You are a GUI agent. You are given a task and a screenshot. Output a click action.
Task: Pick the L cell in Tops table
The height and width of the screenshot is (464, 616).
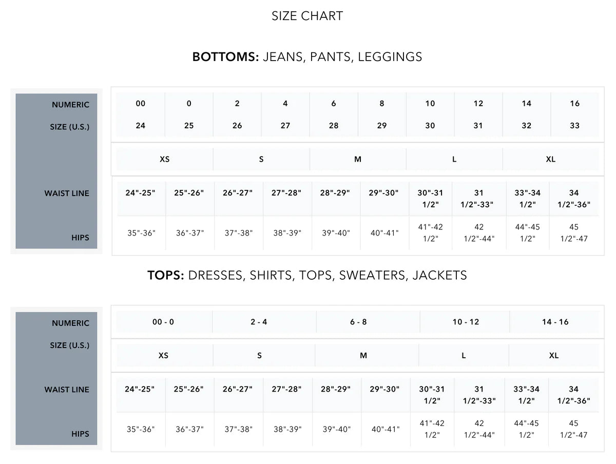(464, 356)
